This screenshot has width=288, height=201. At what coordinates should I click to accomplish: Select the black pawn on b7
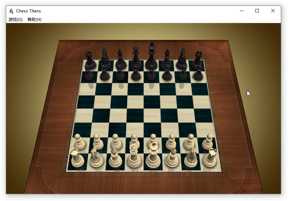[104, 73]
